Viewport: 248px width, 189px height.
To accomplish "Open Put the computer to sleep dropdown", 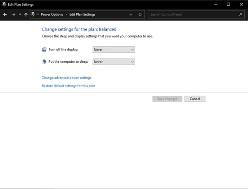I will 114,62.
